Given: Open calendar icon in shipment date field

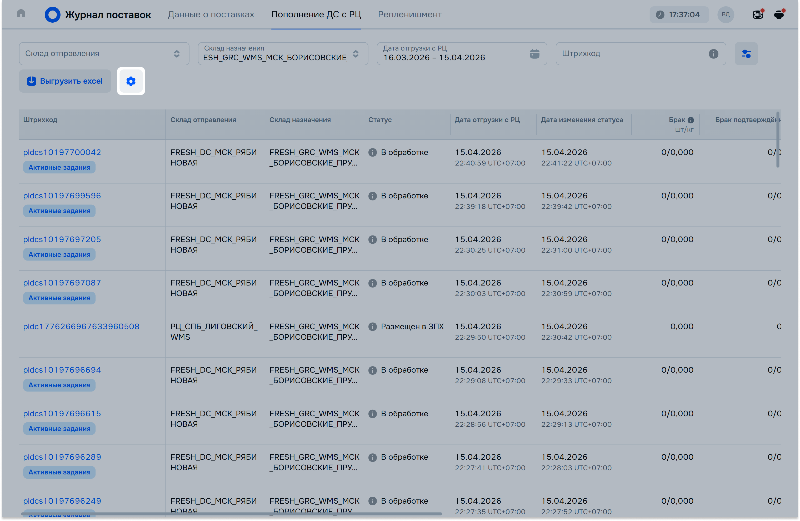Looking at the screenshot, I should coord(534,54).
